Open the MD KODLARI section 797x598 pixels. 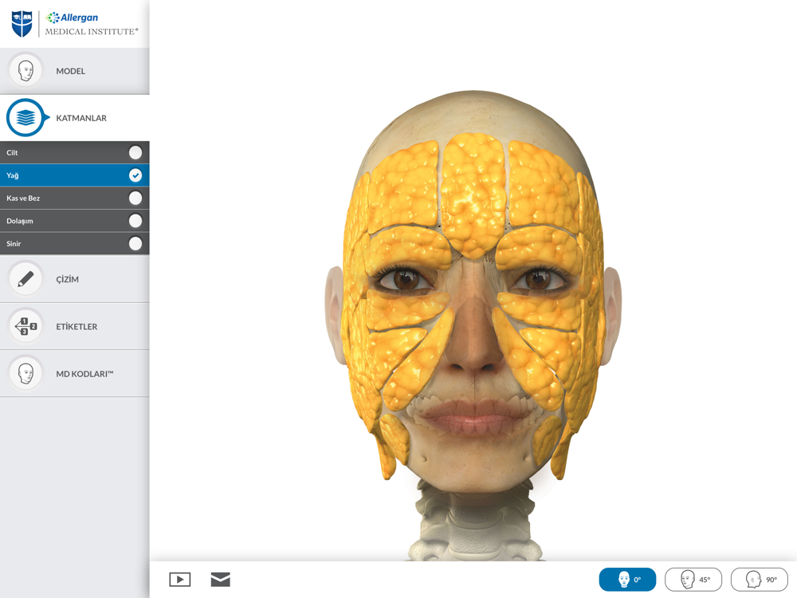pos(75,374)
